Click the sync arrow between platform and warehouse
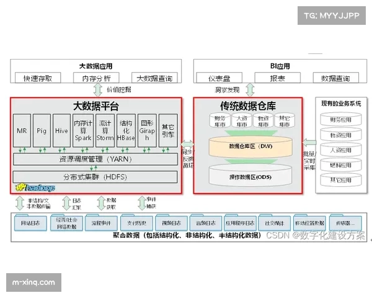372x298 pixels. 188,144
